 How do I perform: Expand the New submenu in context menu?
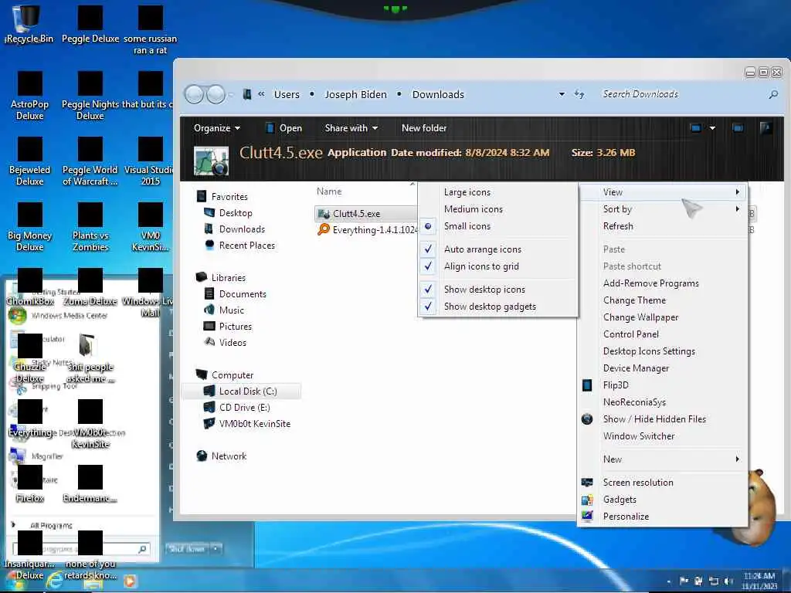(662, 459)
